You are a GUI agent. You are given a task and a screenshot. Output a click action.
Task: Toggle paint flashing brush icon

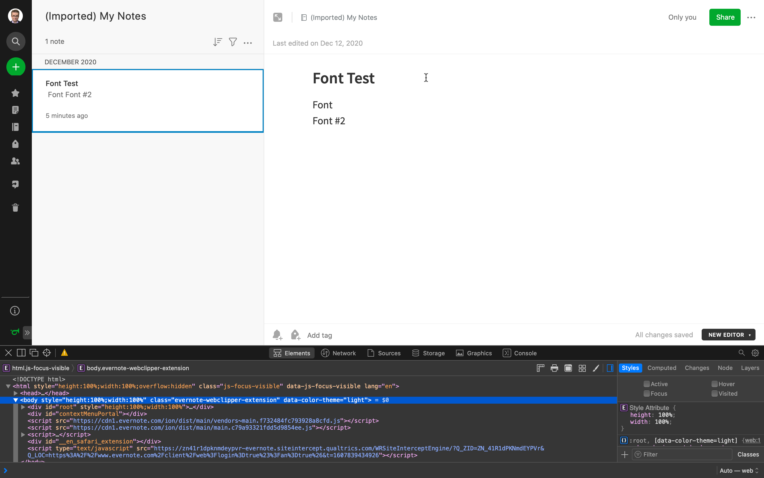click(596, 368)
